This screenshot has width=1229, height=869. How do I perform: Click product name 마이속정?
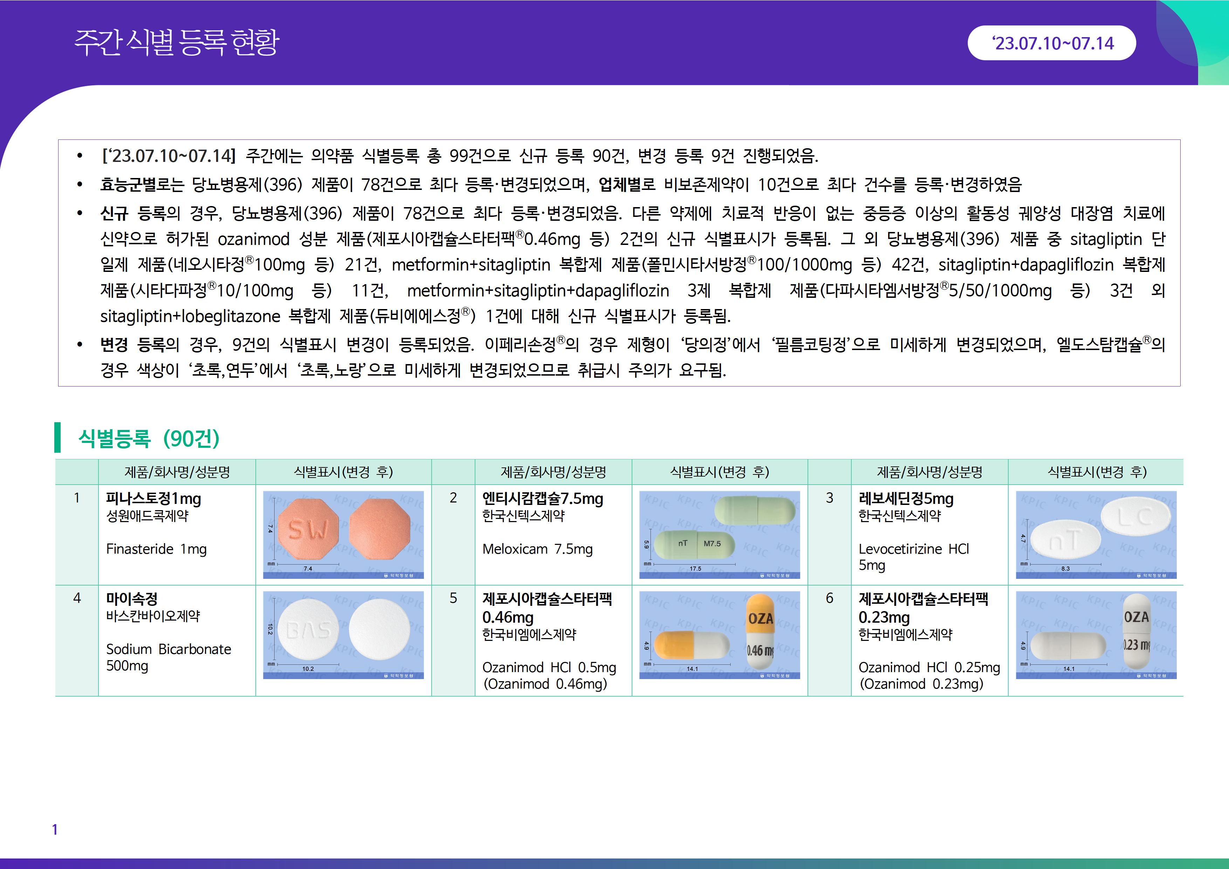132,598
